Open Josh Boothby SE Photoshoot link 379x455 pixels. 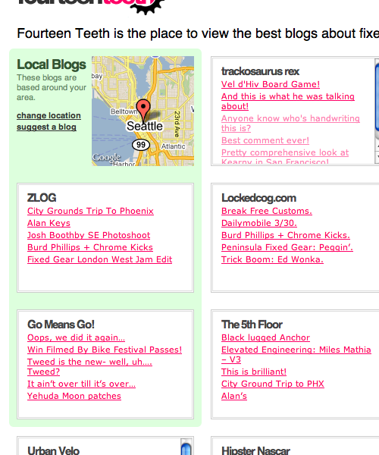89,235
